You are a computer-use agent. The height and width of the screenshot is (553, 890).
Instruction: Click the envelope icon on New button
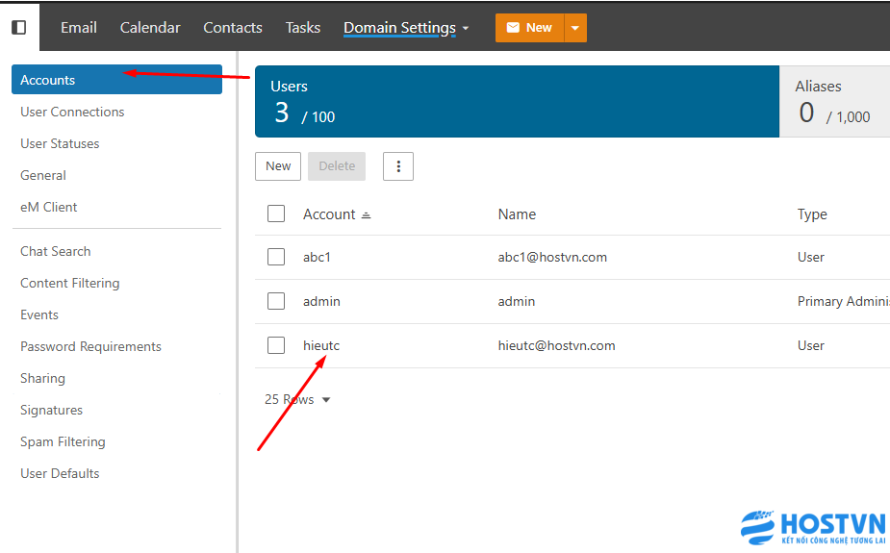[513, 28]
